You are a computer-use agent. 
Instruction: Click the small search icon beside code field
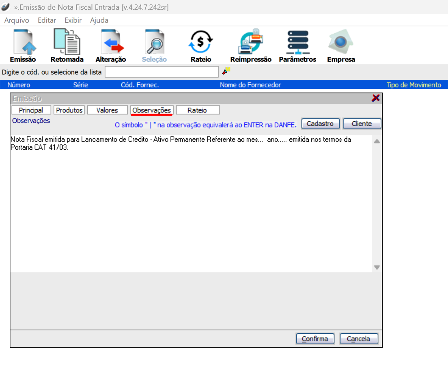point(226,71)
